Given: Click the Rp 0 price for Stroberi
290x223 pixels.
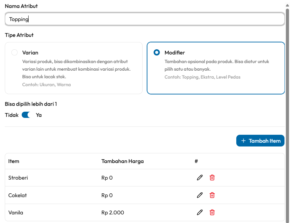Looking at the screenshot, I should click(x=107, y=178).
